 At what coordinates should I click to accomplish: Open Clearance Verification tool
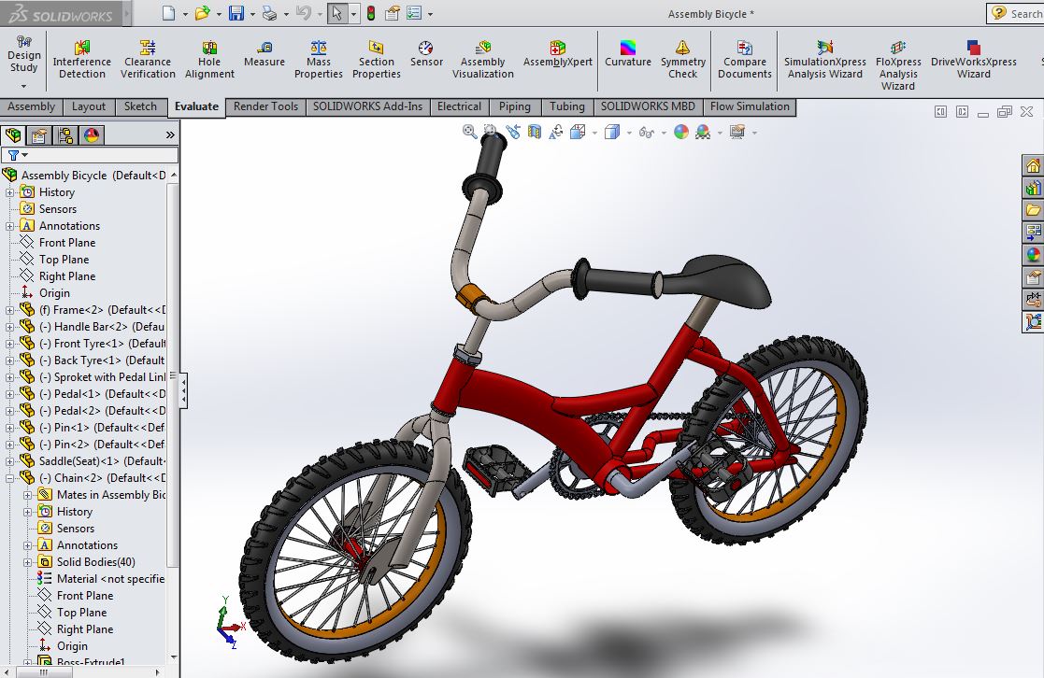[x=148, y=59]
